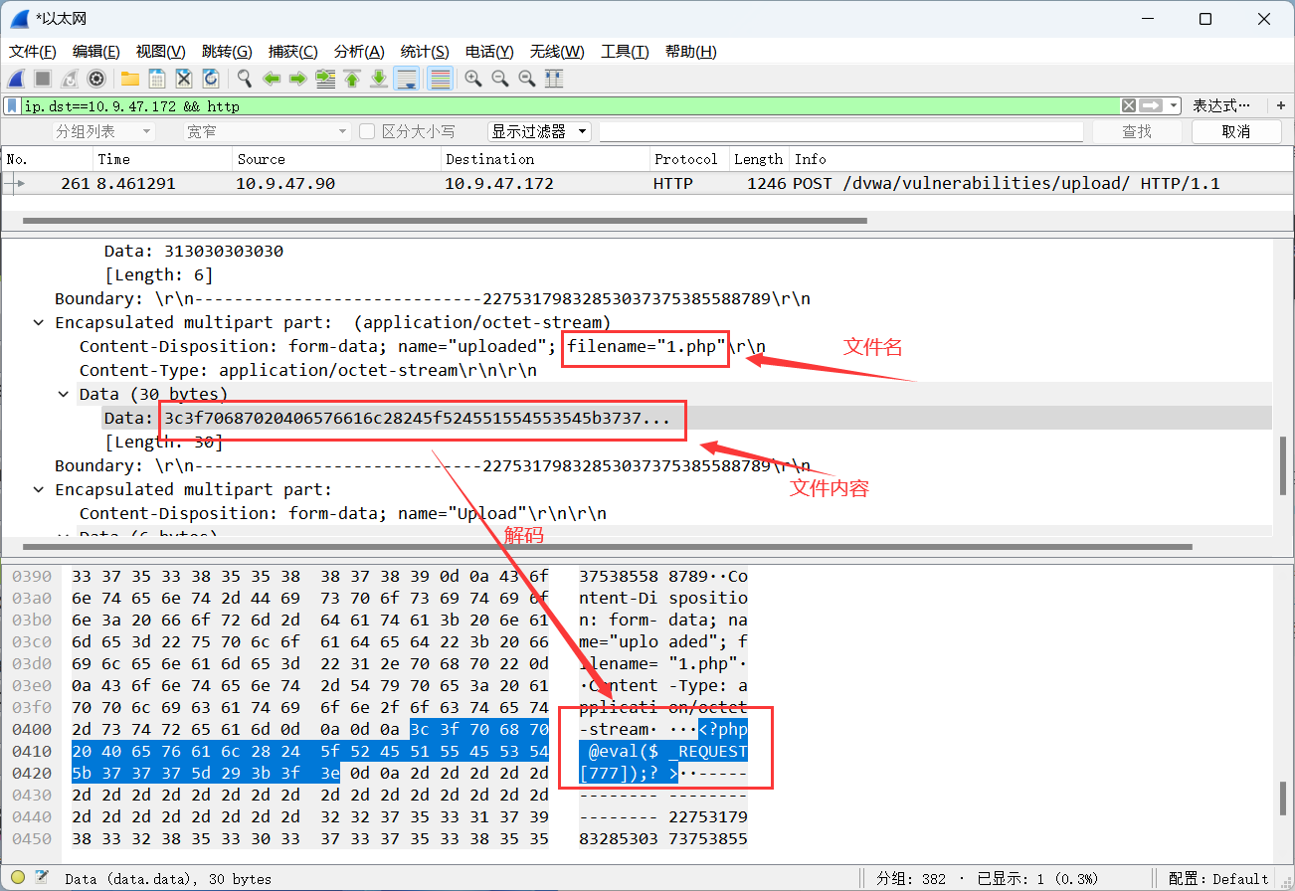Jump to a specific packet number
Screen dimensions: 1295x891
[x=325, y=79]
